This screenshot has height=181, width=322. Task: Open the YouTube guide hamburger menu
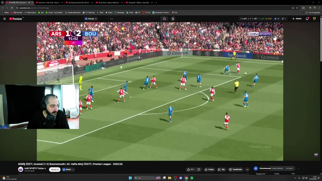(x=5, y=19)
